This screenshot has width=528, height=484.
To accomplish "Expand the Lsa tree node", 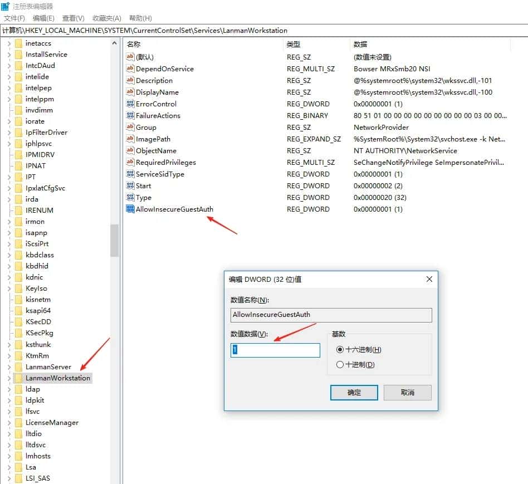I will (9, 467).
